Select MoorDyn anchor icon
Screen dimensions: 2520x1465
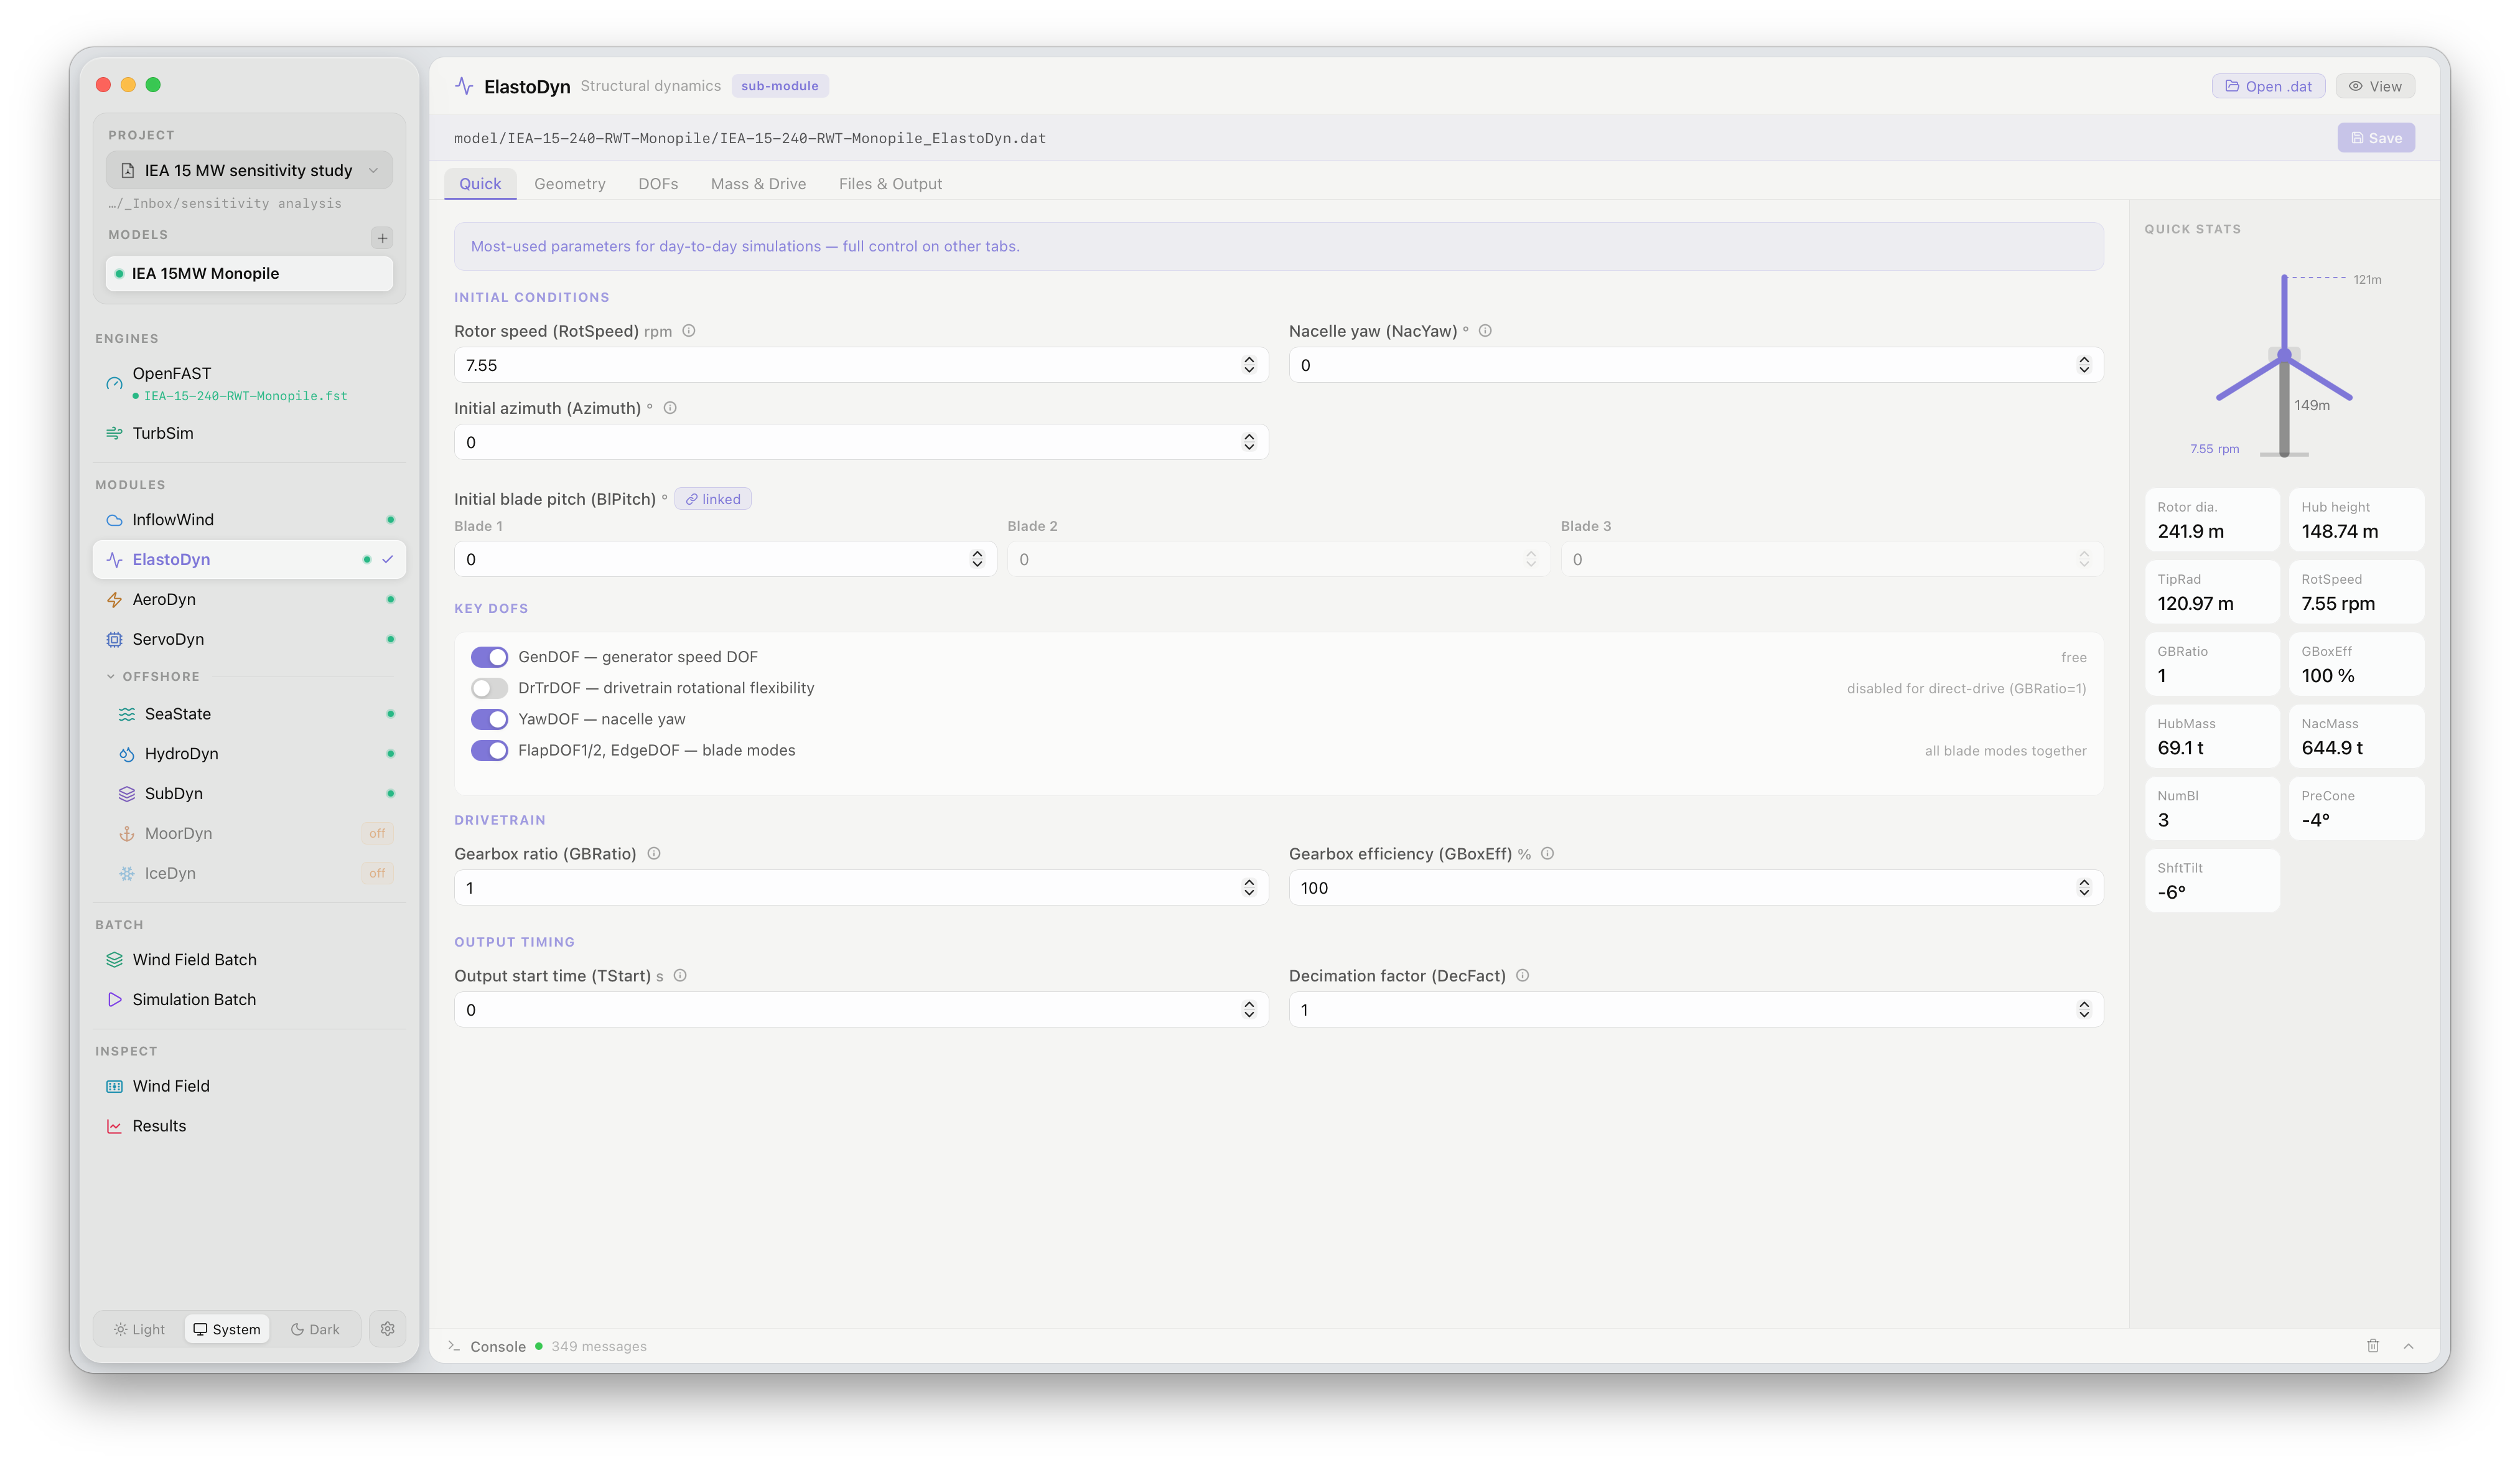[x=127, y=834]
